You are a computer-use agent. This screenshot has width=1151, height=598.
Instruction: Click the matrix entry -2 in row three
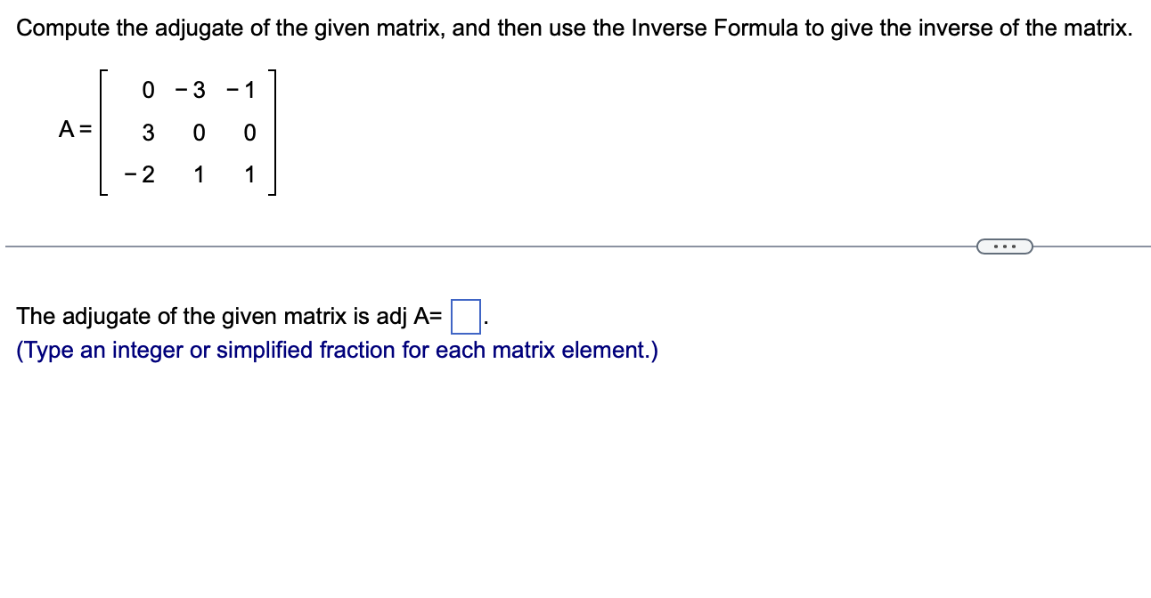click(x=139, y=174)
